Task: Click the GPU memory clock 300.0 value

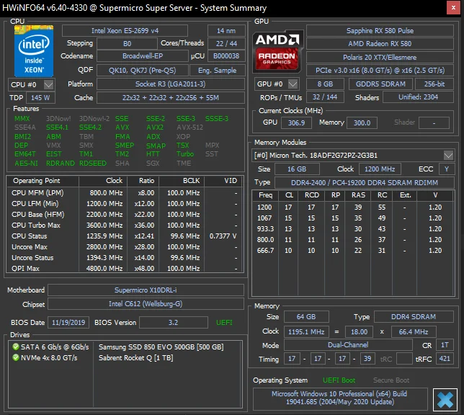Action: coord(362,122)
